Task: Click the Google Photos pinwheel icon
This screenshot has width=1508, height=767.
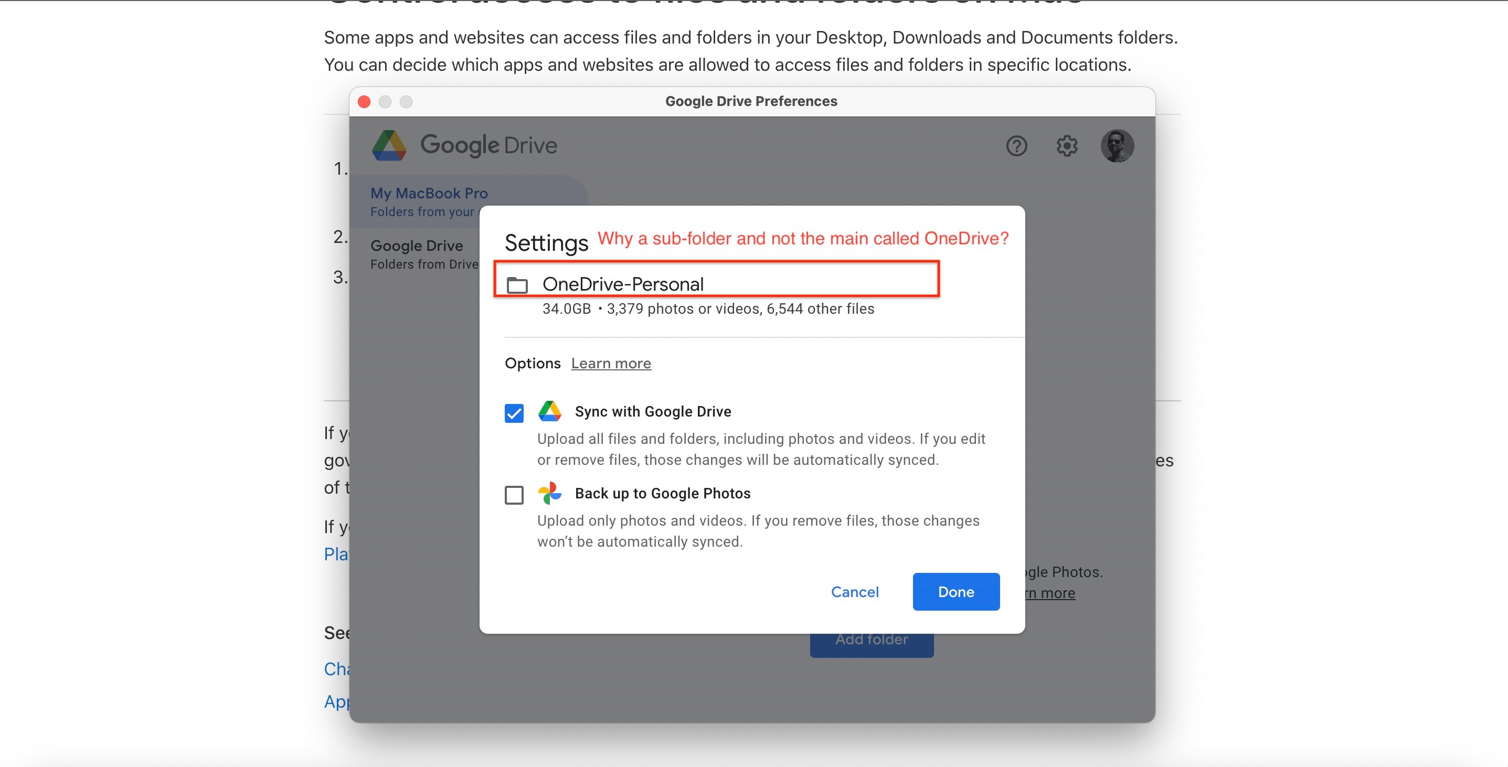Action: [550, 494]
